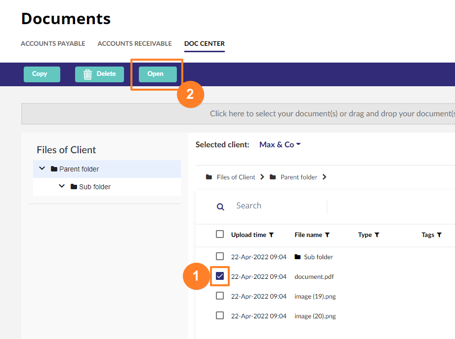Image resolution: width=455 pixels, height=339 pixels.
Task: Click the upload time of Sub folder row
Action: point(259,257)
